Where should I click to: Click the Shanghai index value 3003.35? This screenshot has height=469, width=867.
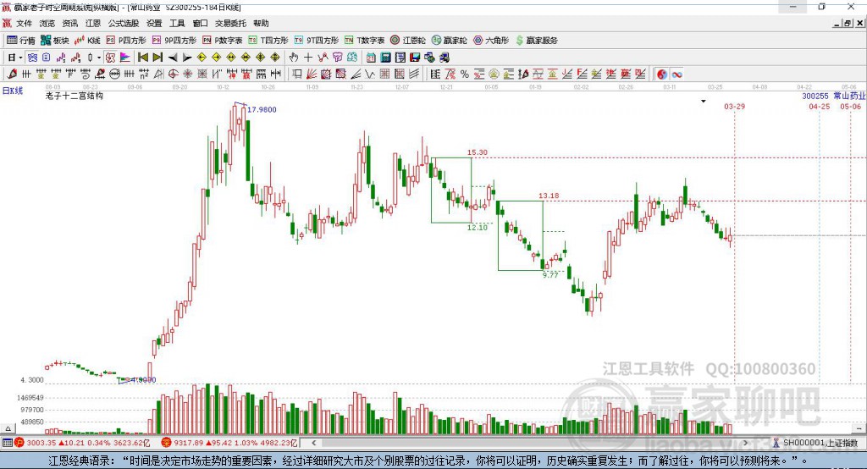point(41,443)
